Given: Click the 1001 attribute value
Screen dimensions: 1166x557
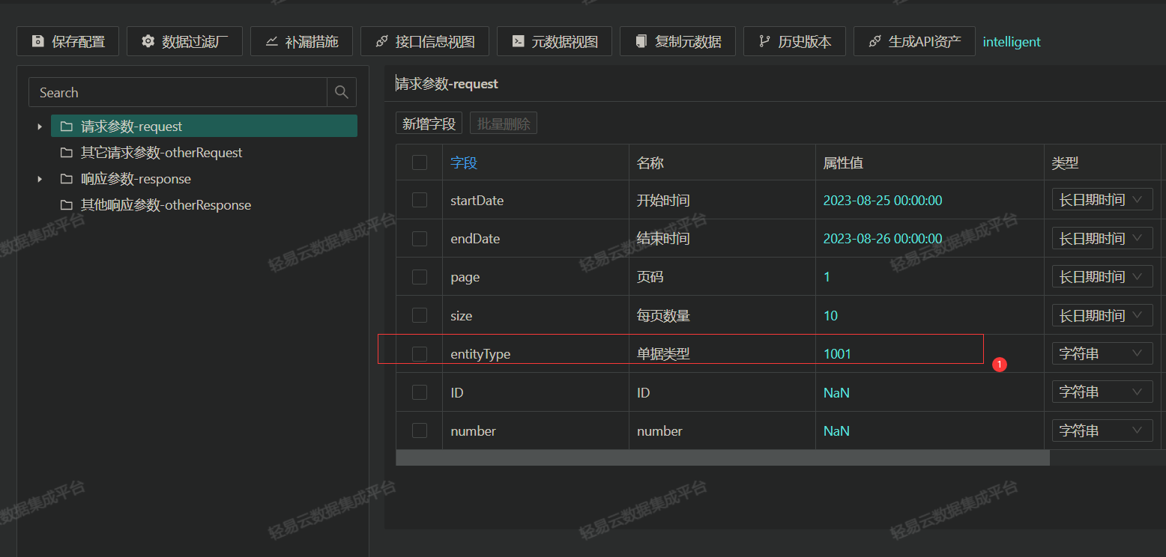Looking at the screenshot, I should click(837, 353).
